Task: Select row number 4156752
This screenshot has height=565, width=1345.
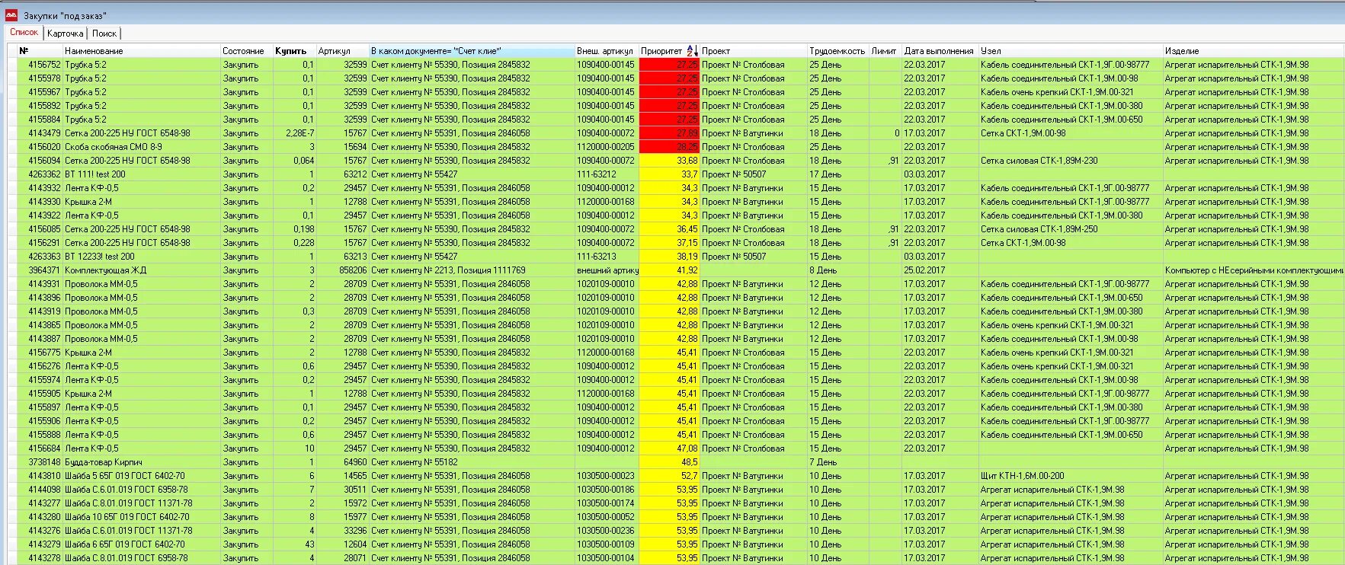Action: coord(44,65)
